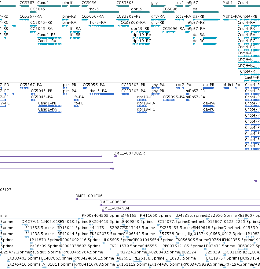Select EST EK303402.5prime

pyautogui.click(x=24, y=258)
